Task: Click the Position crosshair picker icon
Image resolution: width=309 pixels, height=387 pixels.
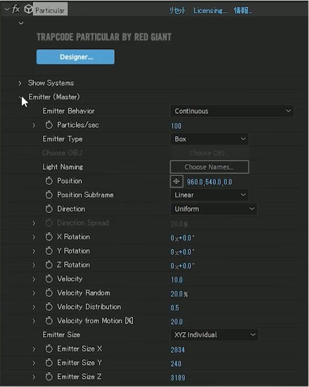Action: (x=177, y=181)
